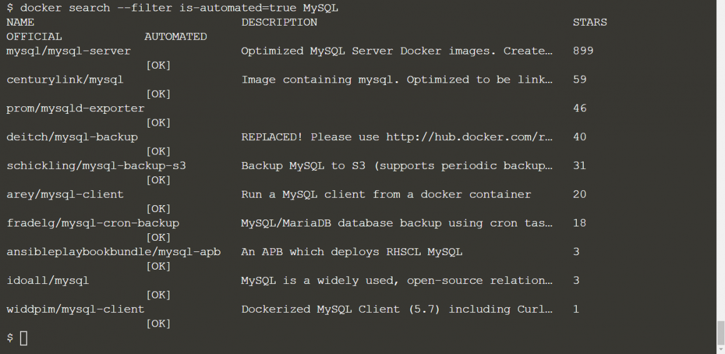
Task: Click the scrollbar down arrow
Action: 721,349
